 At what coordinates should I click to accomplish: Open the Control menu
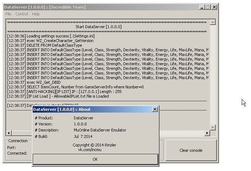[x=22, y=14]
